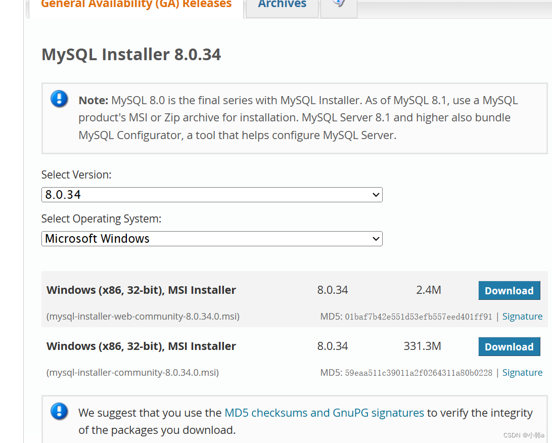
Task: Download the 2.4M web installer
Action: (509, 290)
